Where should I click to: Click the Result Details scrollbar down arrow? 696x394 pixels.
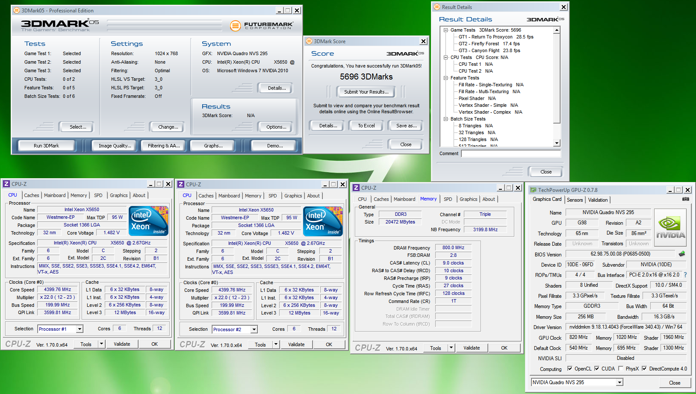(x=557, y=143)
